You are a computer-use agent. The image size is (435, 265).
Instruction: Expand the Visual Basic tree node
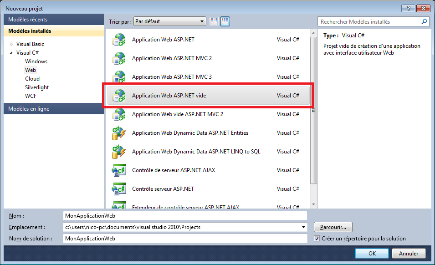coord(11,44)
